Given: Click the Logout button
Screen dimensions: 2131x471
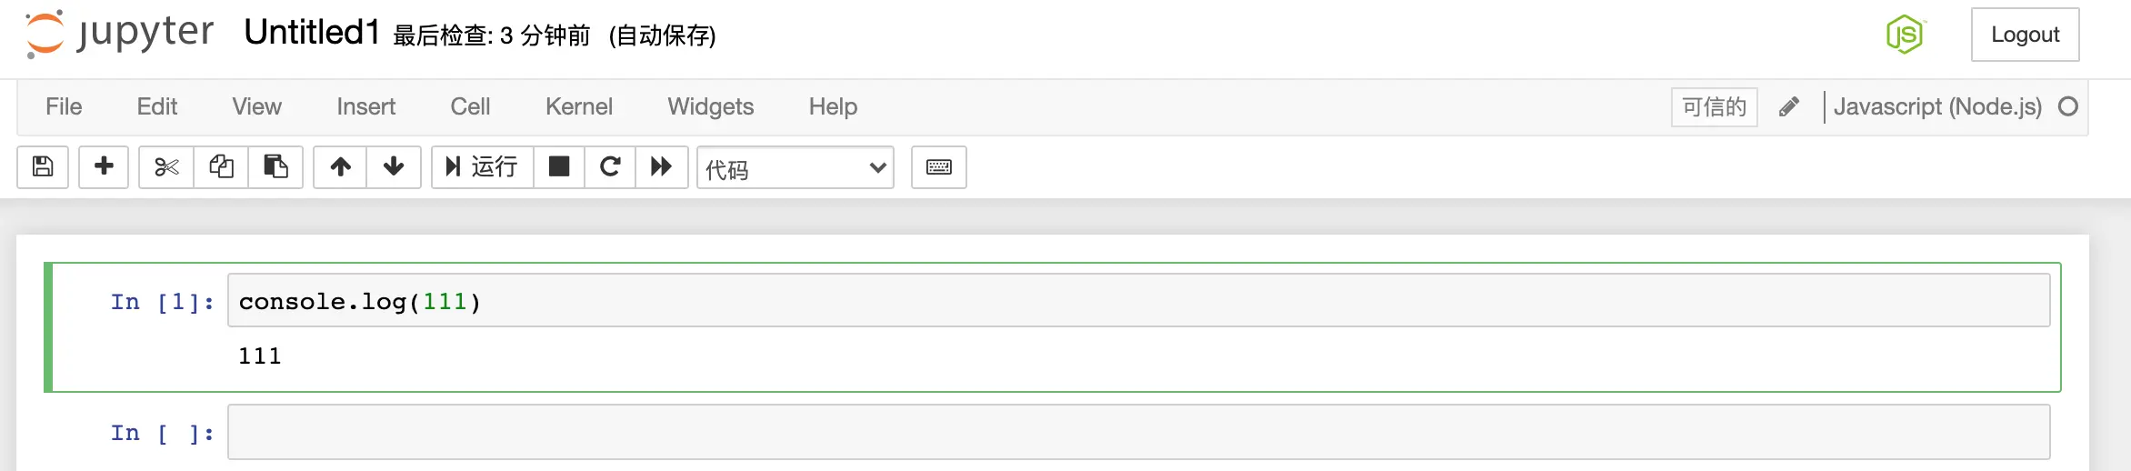Looking at the screenshot, I should click(2025, 35).
